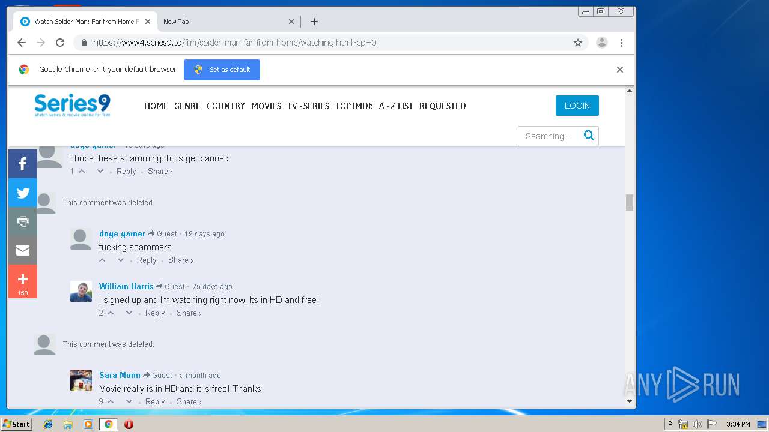Go to TV-SERIES section
This screenshot has height=432, width=769.
pyautogui.click(x=308, y=106)
